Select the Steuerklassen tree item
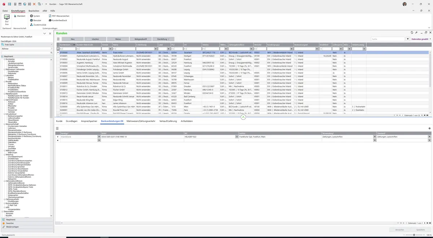The image size is (433, 238). 13,120
